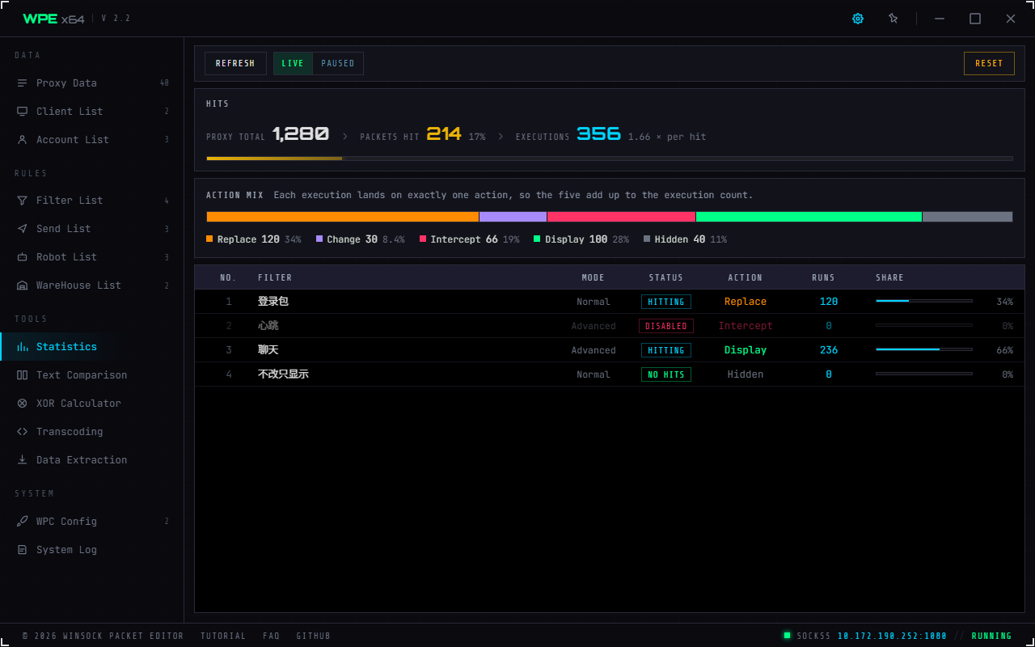Viewport: 1035px width, 647px height.
Task: Select the 聊天 filter row
Action: [x=610, y=350]
